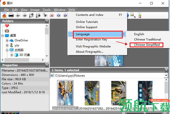Choose Online Tutorials from Help menu
The height and width of the screenshot is (114, 170).
pos(97,22)
